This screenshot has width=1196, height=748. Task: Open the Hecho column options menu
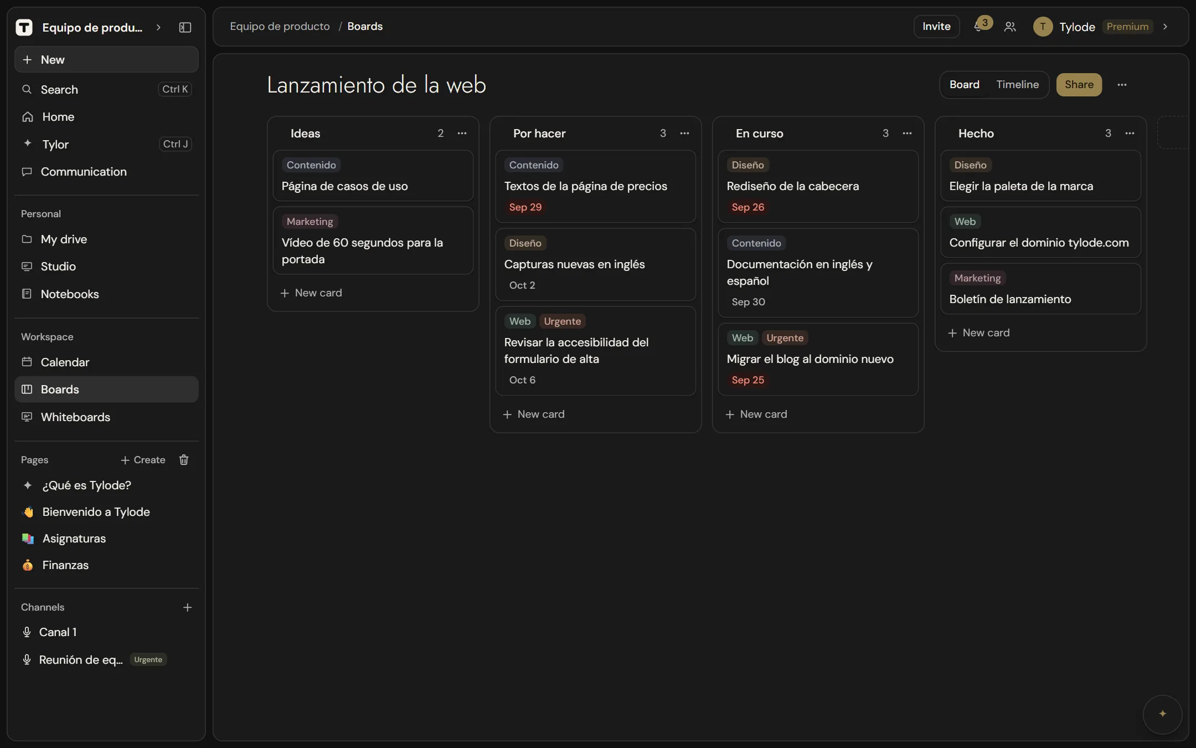click(1130, 133)
